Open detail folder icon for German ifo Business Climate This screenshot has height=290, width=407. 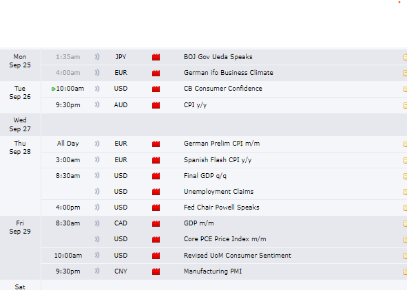click(x=405, y=73)
